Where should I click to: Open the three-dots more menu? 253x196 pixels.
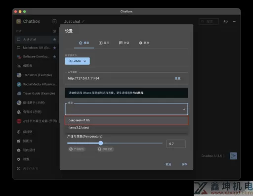click(235, 21)
